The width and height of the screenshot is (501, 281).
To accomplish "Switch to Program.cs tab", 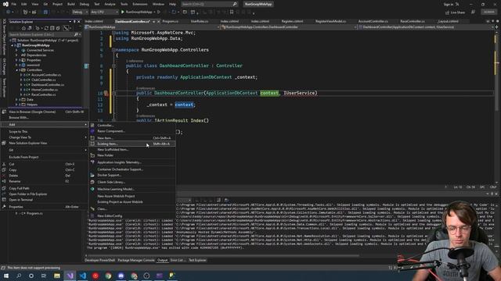I will [171, 21].
